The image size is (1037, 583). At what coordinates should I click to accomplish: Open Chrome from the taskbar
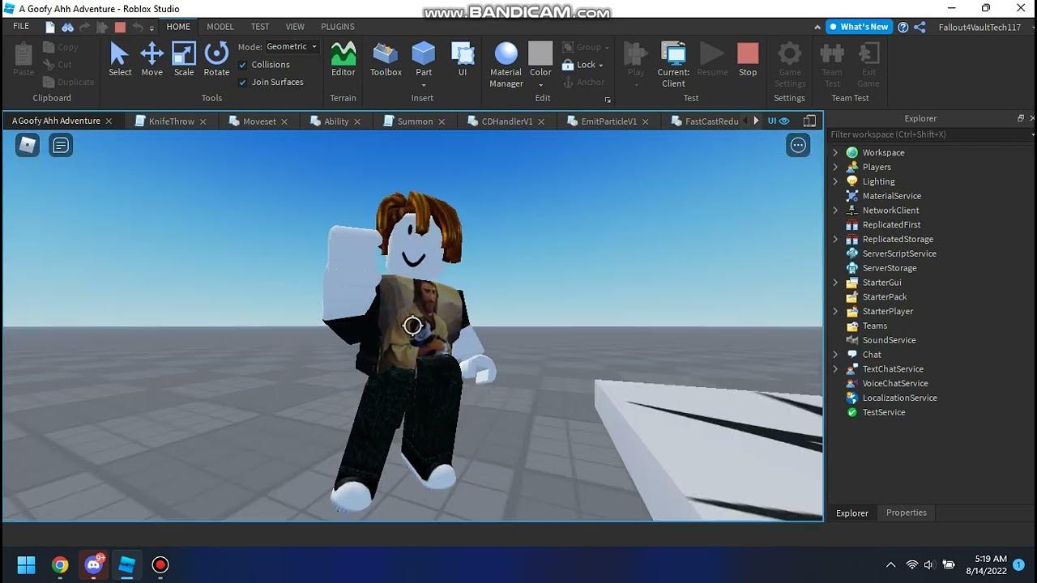point(60,564)
